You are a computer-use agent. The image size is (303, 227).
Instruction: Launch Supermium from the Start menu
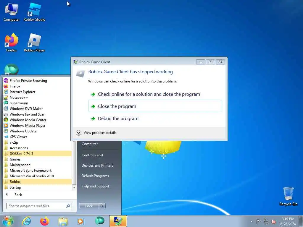point(37,103)
